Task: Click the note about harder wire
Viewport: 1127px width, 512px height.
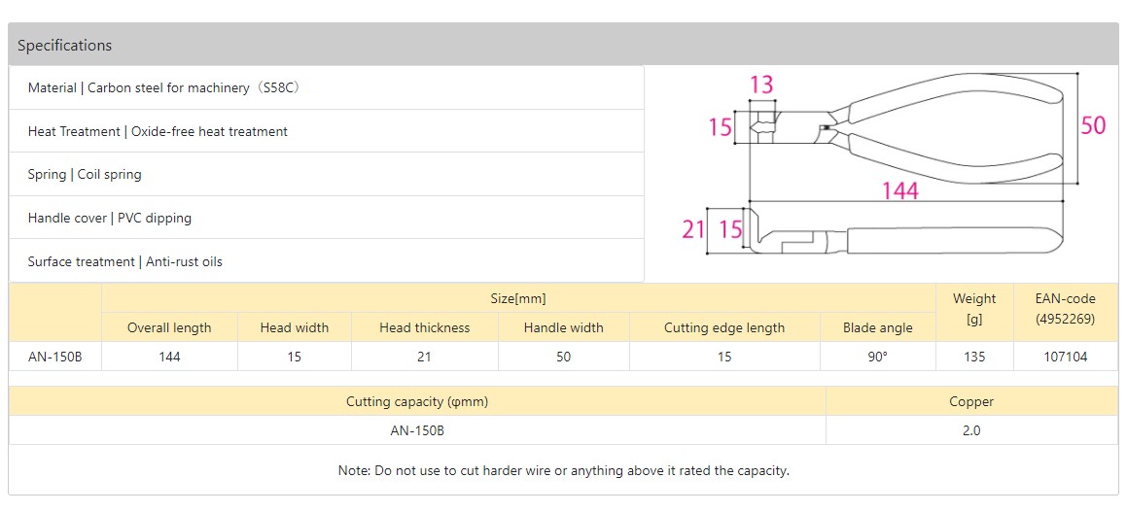Action: coord(564,470)
